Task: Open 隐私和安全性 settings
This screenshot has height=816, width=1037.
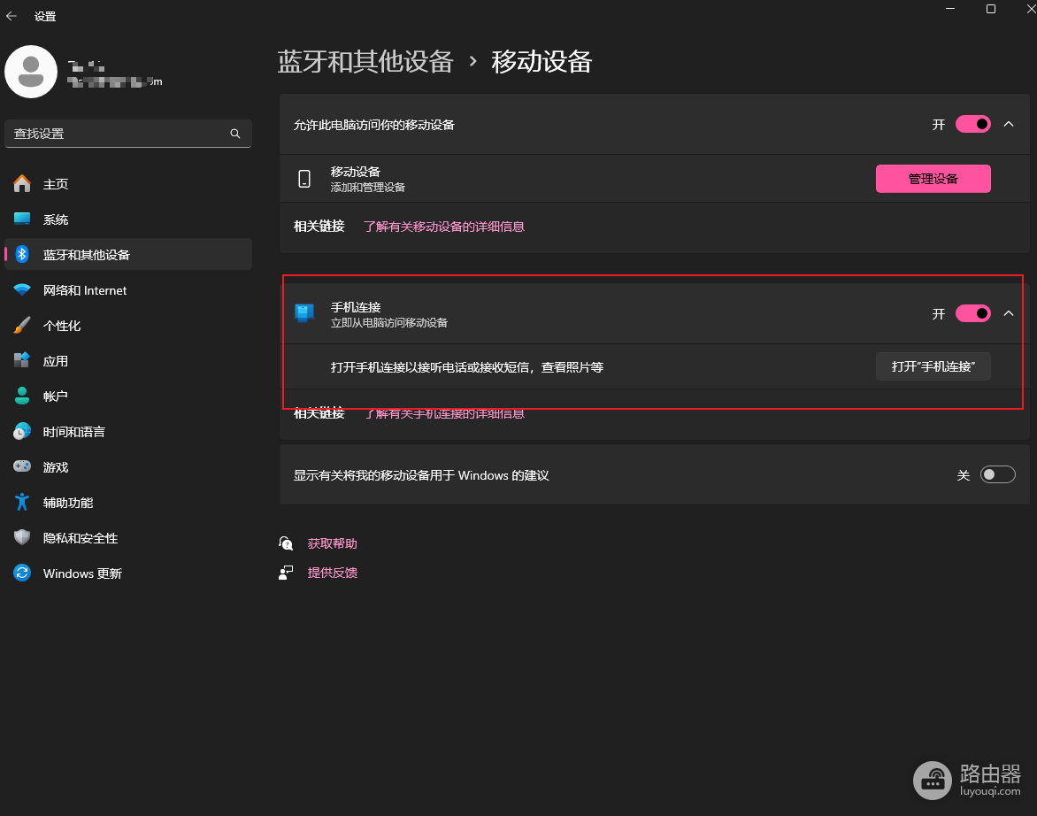Action: point(128,537)
